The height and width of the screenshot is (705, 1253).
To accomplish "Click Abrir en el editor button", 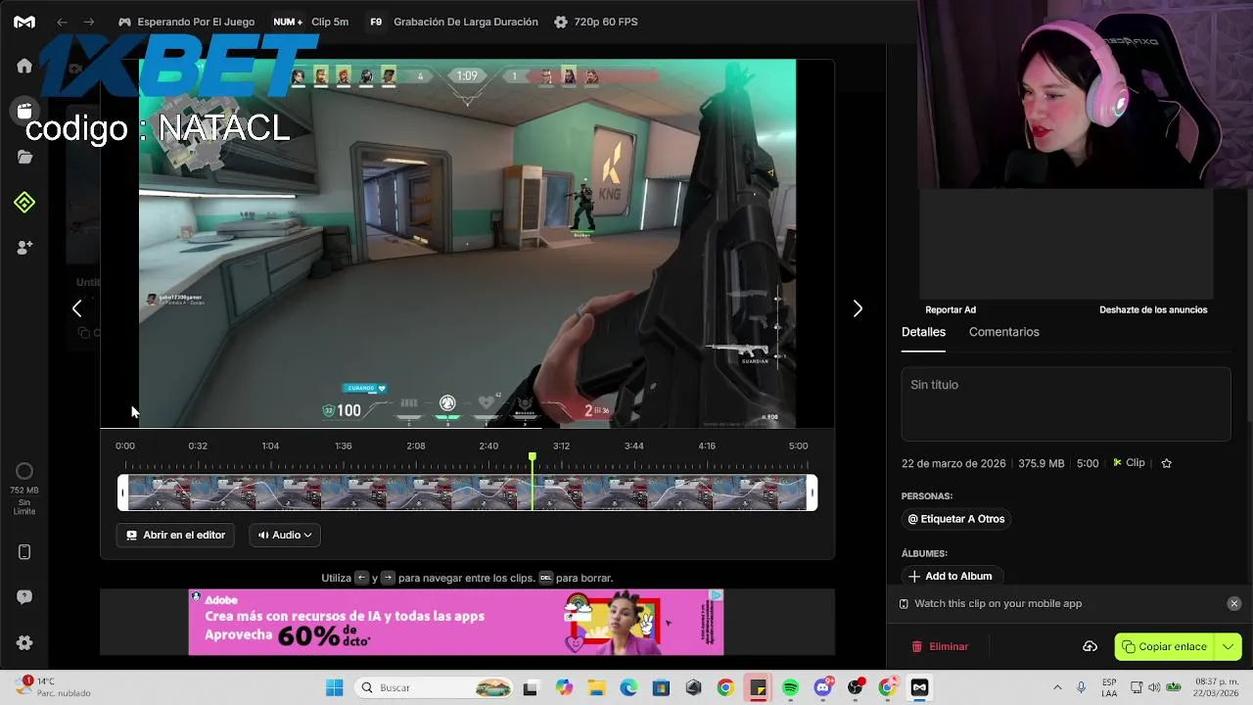I will pos(175,535).
